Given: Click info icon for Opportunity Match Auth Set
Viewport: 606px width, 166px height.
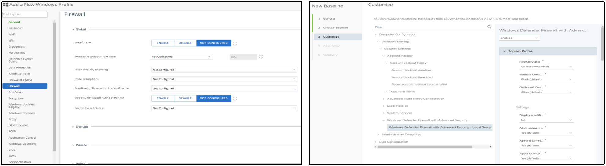Looking at the screenshot, I should (x=235, y=99).
